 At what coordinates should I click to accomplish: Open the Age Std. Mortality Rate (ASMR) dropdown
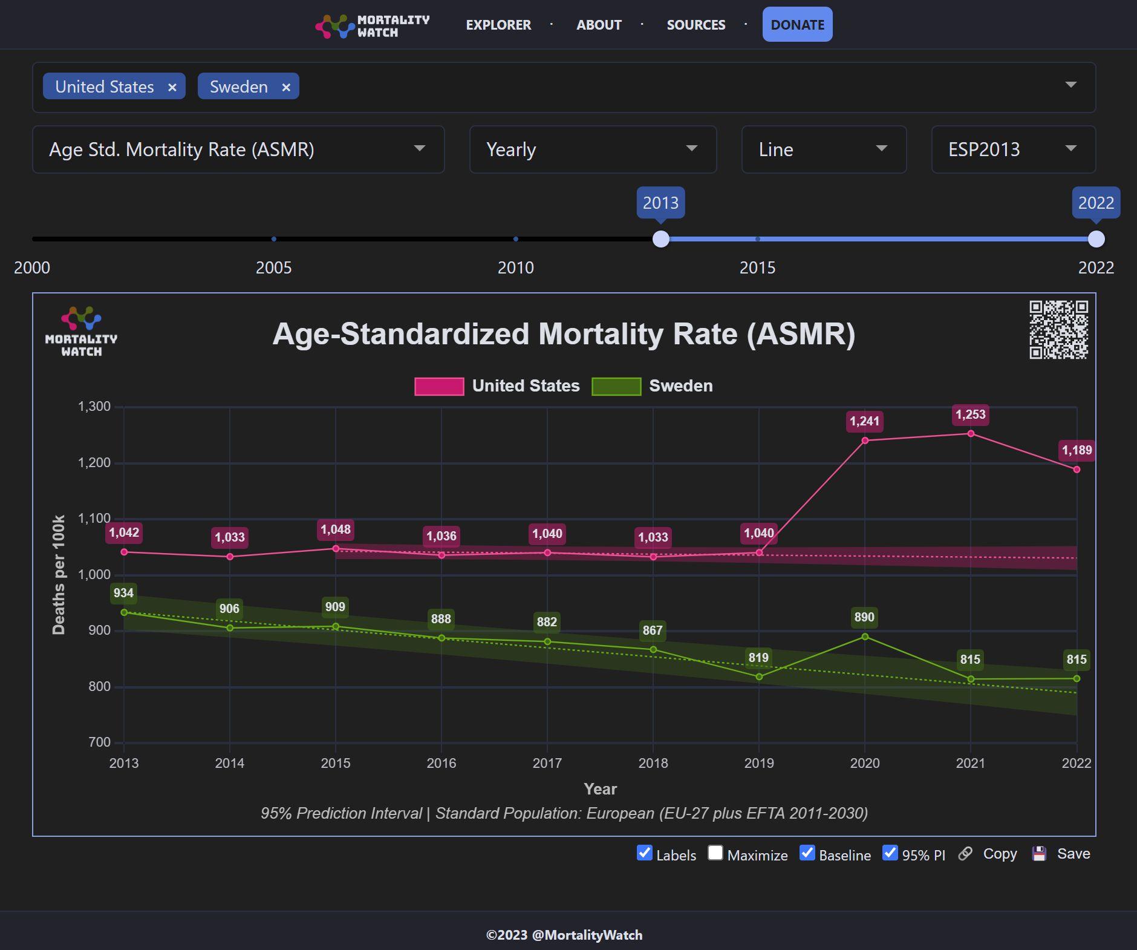coord(238,149)
